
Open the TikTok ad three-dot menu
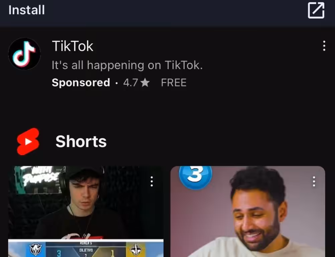pos(324,46)
